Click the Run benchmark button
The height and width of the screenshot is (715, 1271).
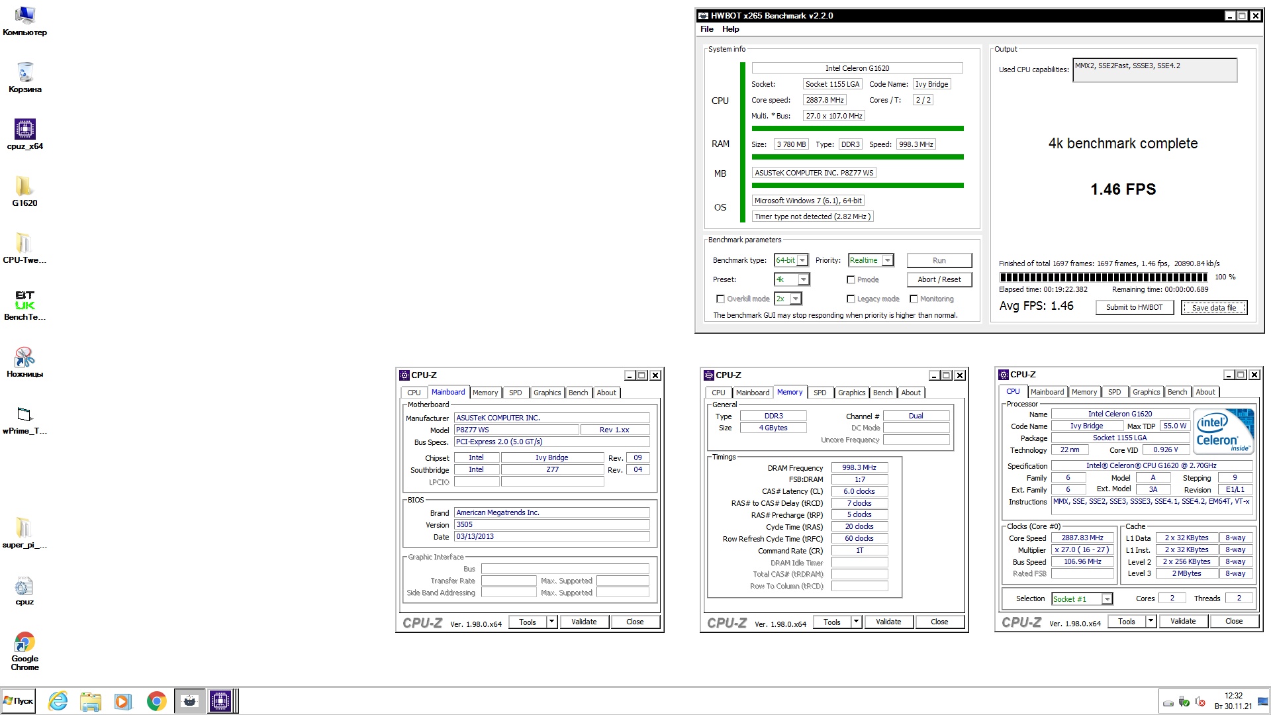pos(939,261)
